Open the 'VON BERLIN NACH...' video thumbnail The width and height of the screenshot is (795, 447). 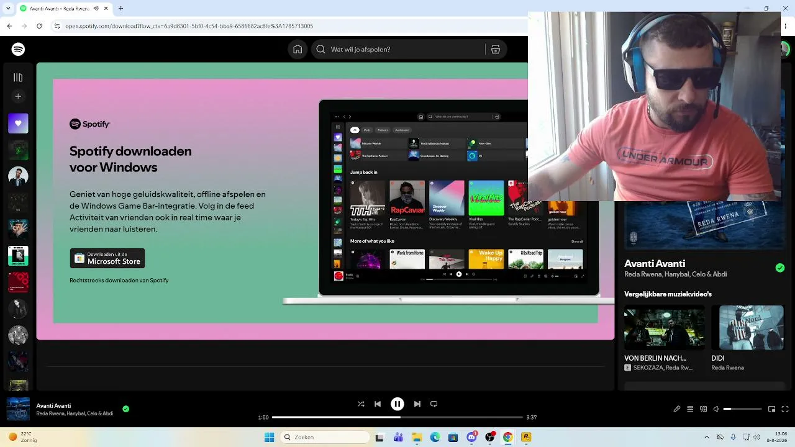pyautogui.click(x=665, y=327)
